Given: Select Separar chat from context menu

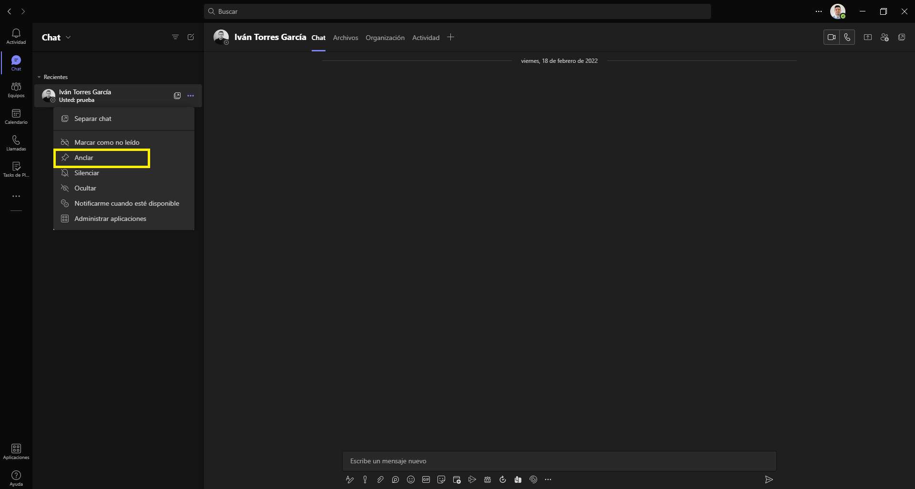Looking at the screenshot, I should (x=124, y=119).
